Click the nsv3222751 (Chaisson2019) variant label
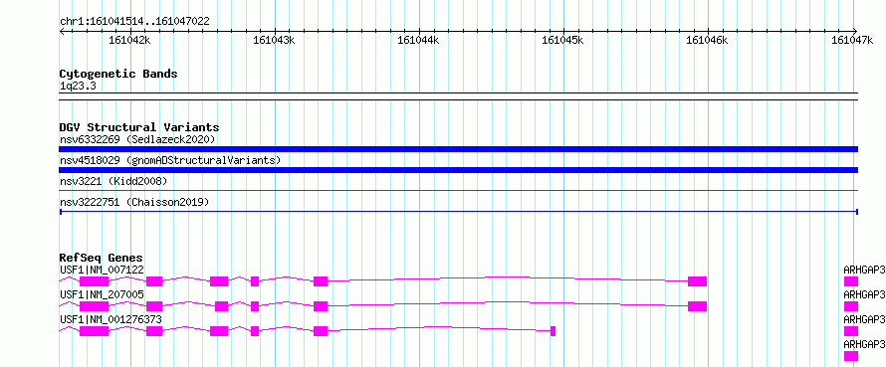This screenshot has height=367, width=886. pos(134,202)
